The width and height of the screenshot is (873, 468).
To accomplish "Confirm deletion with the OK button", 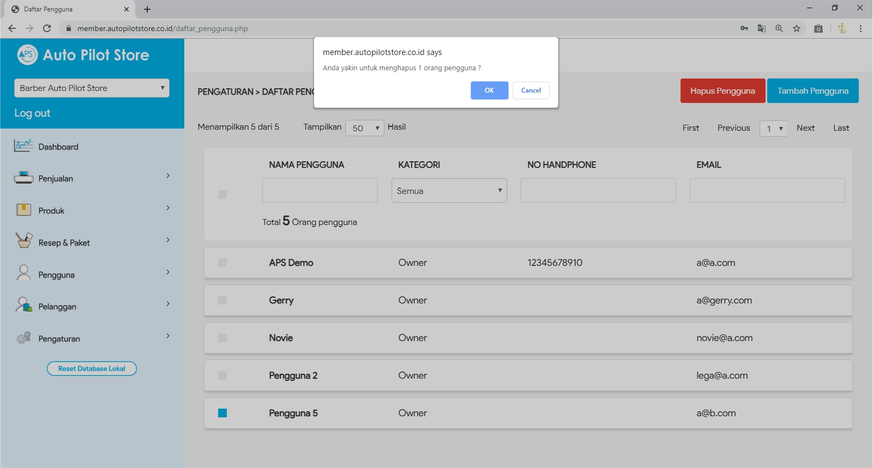I will click(x=489, y=90).
